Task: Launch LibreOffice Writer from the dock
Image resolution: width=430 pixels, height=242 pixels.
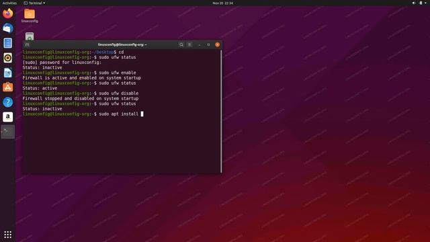Action: (7, 73)
